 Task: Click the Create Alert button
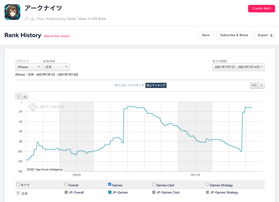click(261, 8)
